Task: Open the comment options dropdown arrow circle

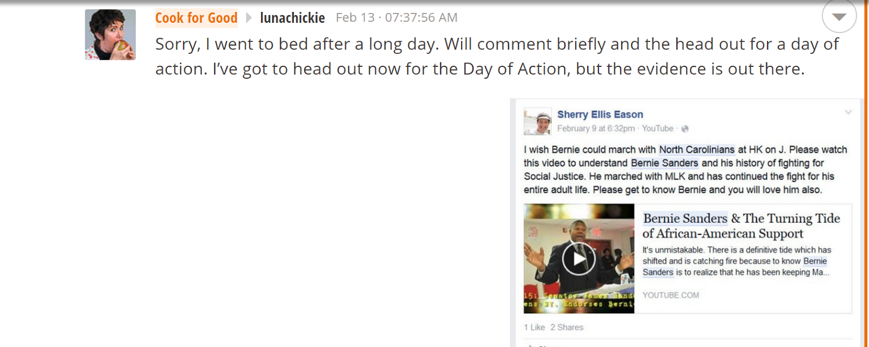Action: (839, 16)
